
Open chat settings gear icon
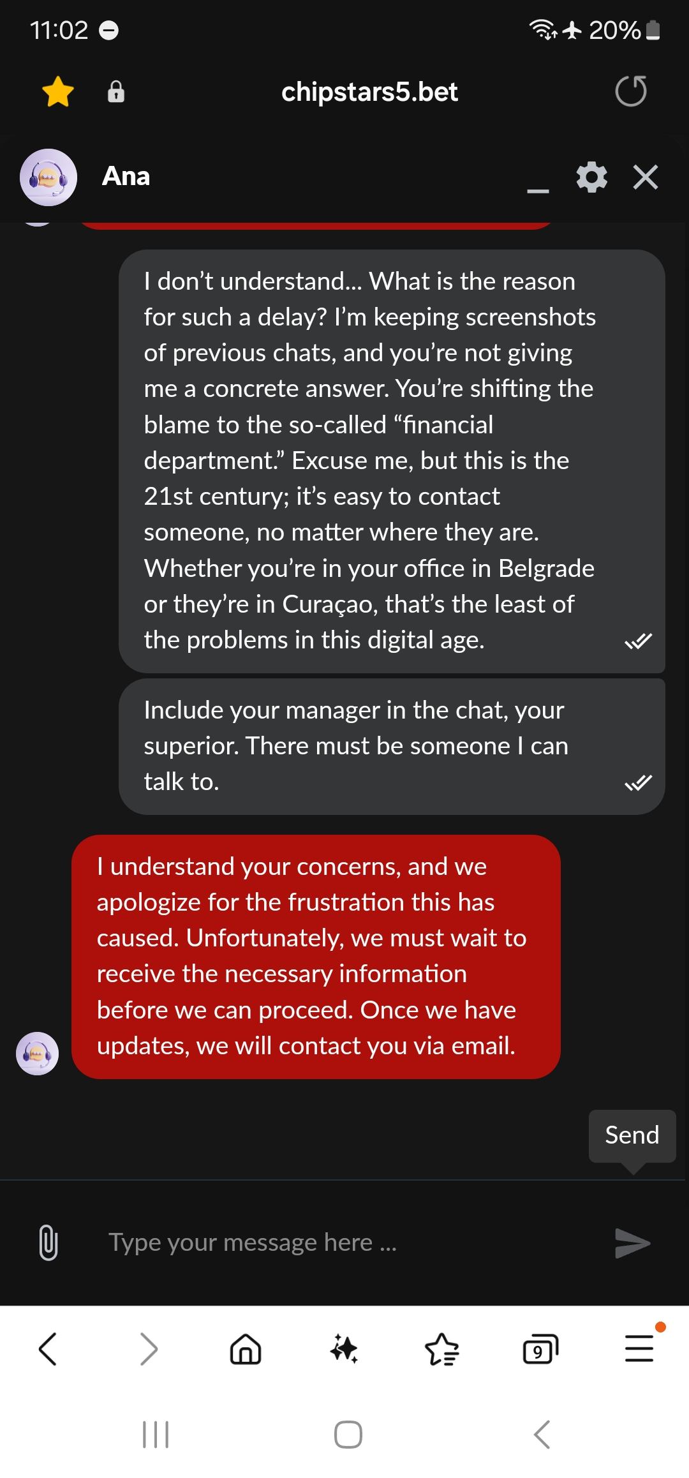coord(591,177)
